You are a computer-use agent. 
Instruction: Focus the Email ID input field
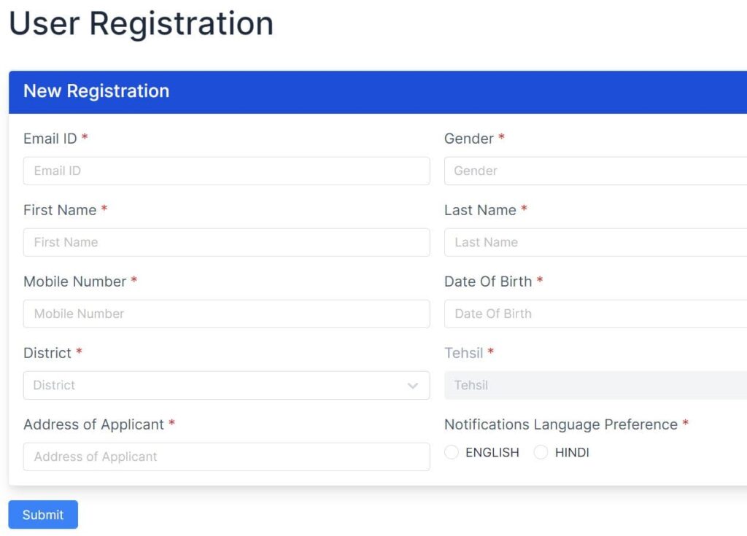coord(226,171)
